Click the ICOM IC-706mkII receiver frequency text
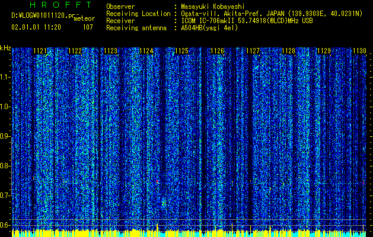 point(247,21)
